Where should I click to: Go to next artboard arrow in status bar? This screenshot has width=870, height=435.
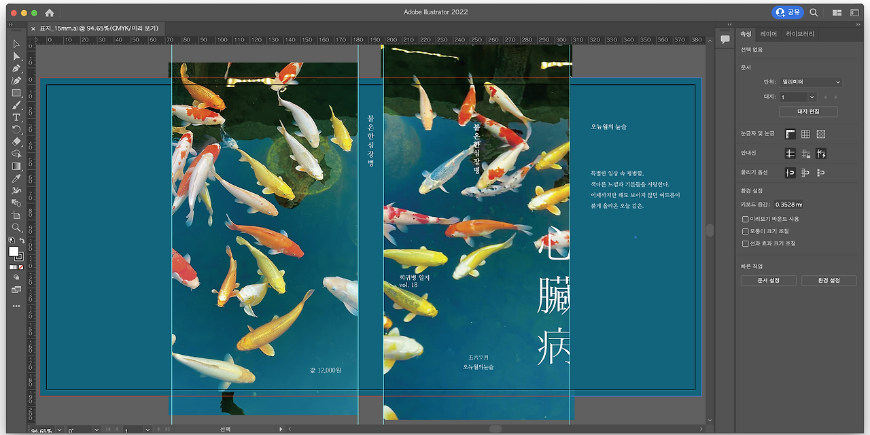point(160,430)
